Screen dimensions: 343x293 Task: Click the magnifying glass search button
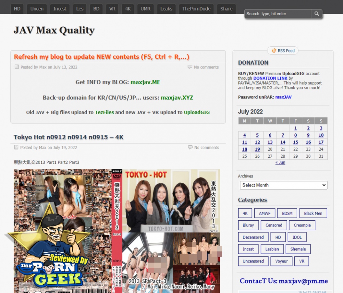tap(316, 14)
